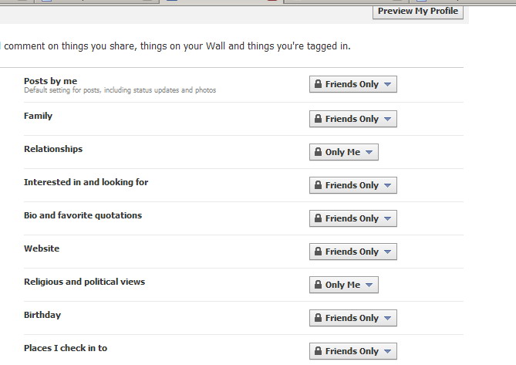
Task: Open dropdown arrow for Bio and favorite quotations
Action: 388,218
